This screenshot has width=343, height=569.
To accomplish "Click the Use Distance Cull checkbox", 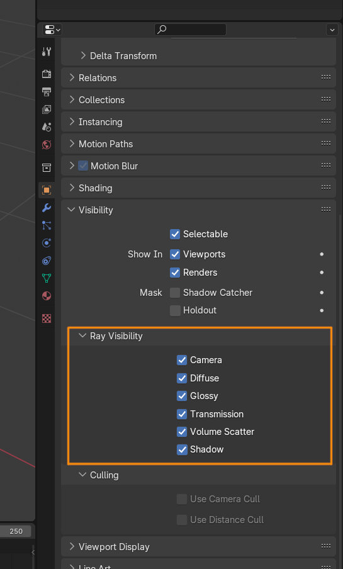I will pos(182,520).
